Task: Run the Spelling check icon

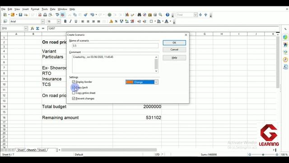Action: [57, 15]
